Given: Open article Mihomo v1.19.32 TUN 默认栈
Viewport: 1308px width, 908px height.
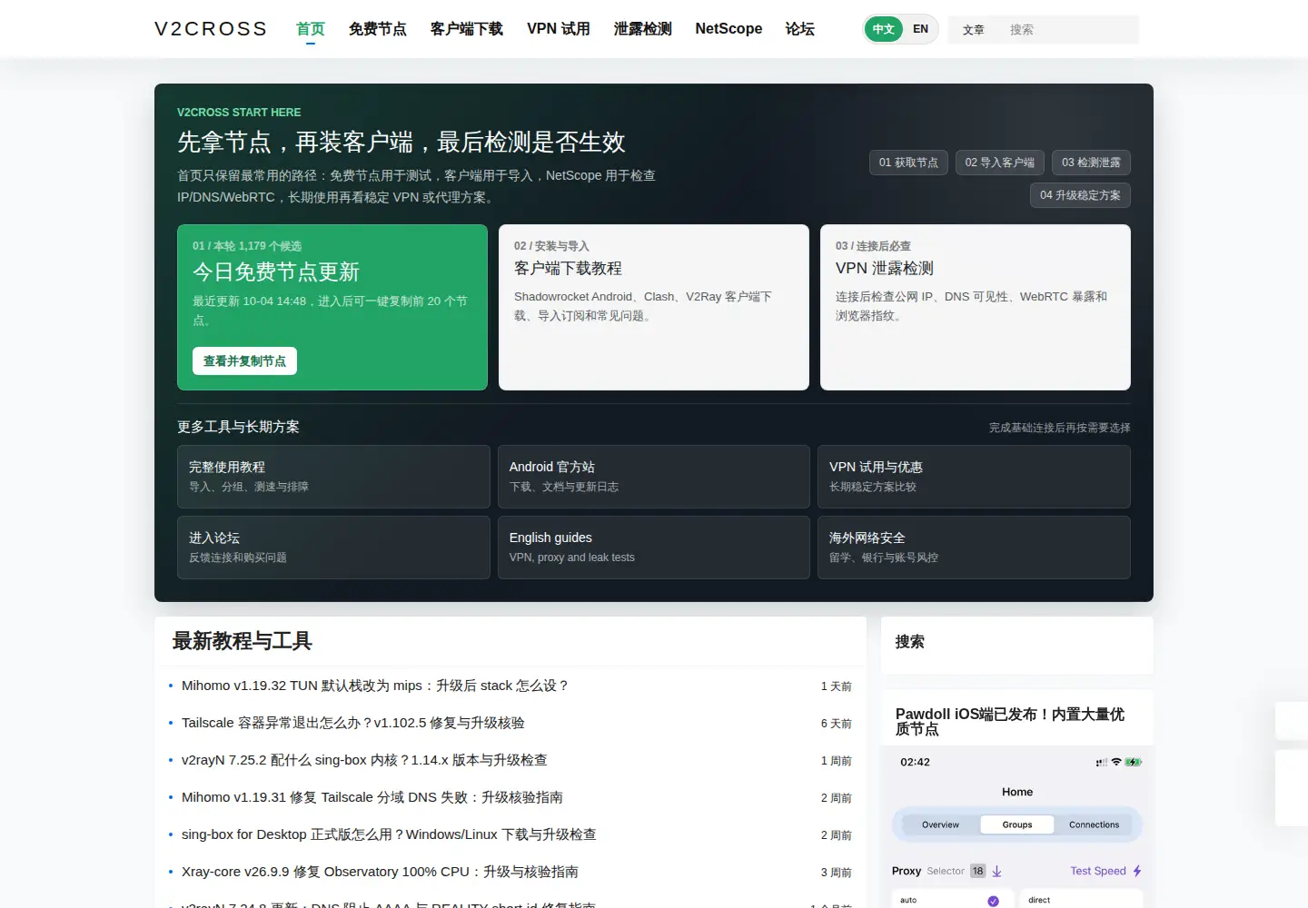Looking at the screenshot, I should click(374, 686).
